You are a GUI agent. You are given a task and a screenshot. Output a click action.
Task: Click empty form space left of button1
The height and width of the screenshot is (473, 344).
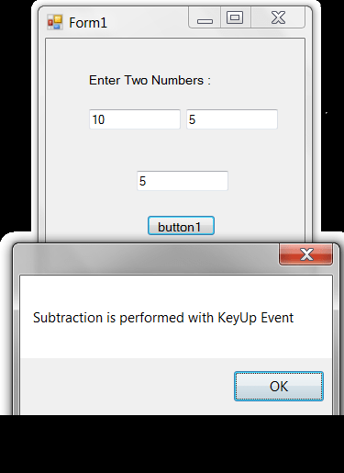96,226
